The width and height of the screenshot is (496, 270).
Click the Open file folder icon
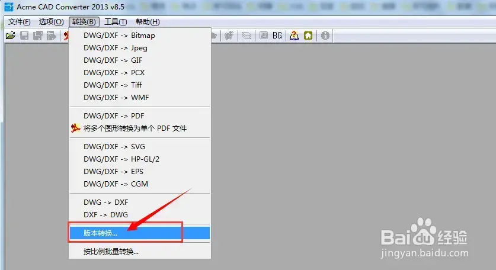[11, 36]
